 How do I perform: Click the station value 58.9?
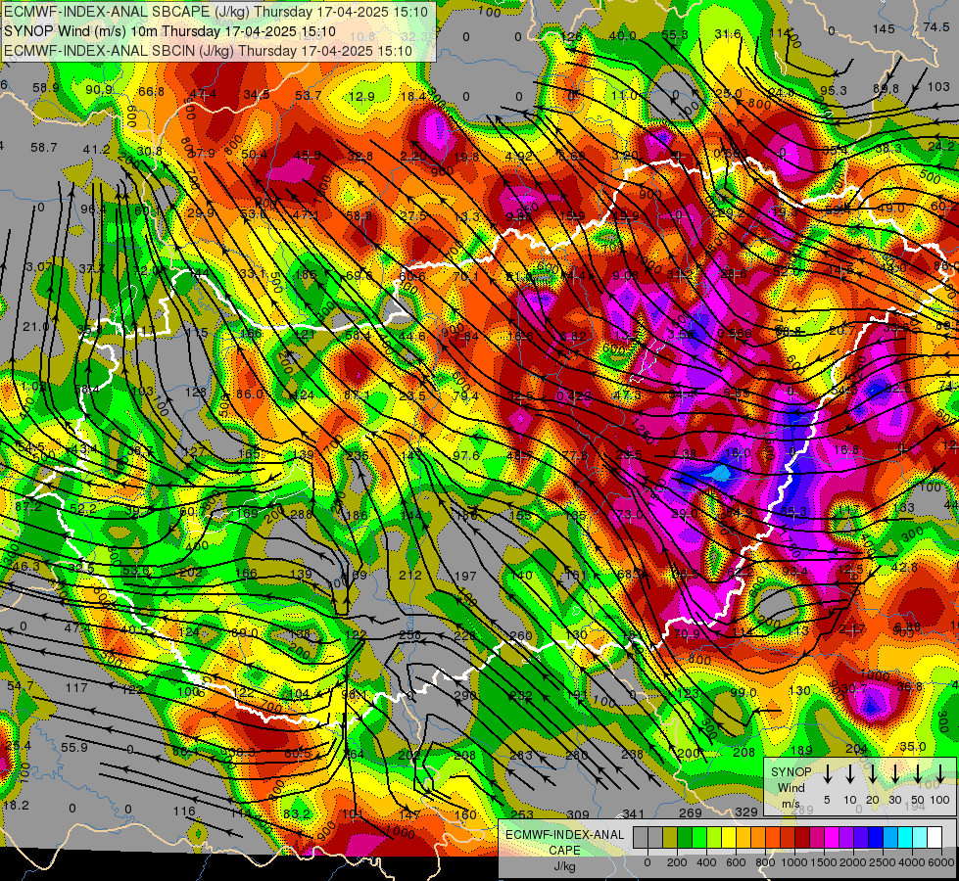point(46,88)
